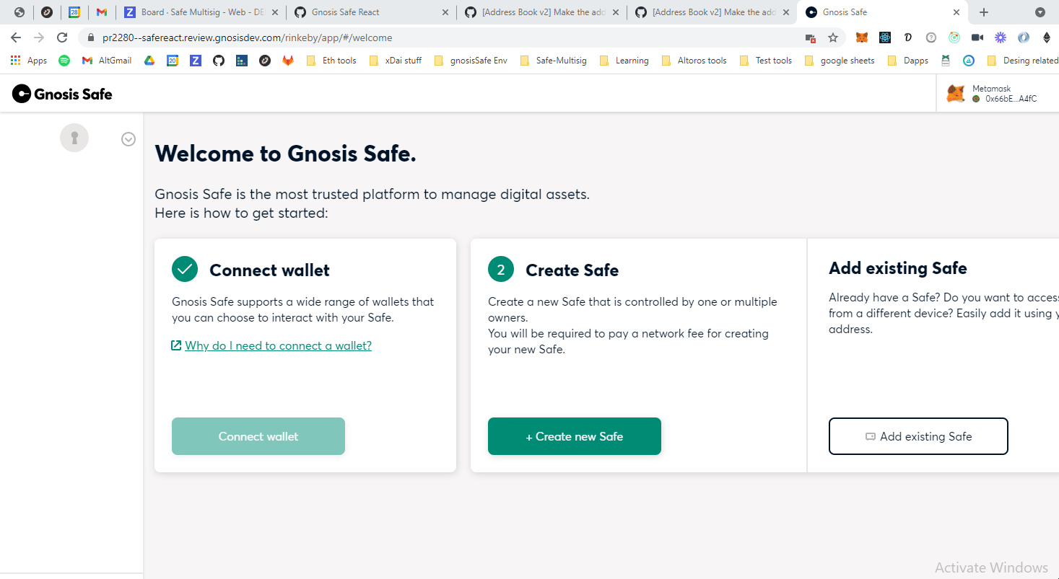
Task: Open the Chrome tab search dropdown arrow
Action: click(x=1040, y=12)
